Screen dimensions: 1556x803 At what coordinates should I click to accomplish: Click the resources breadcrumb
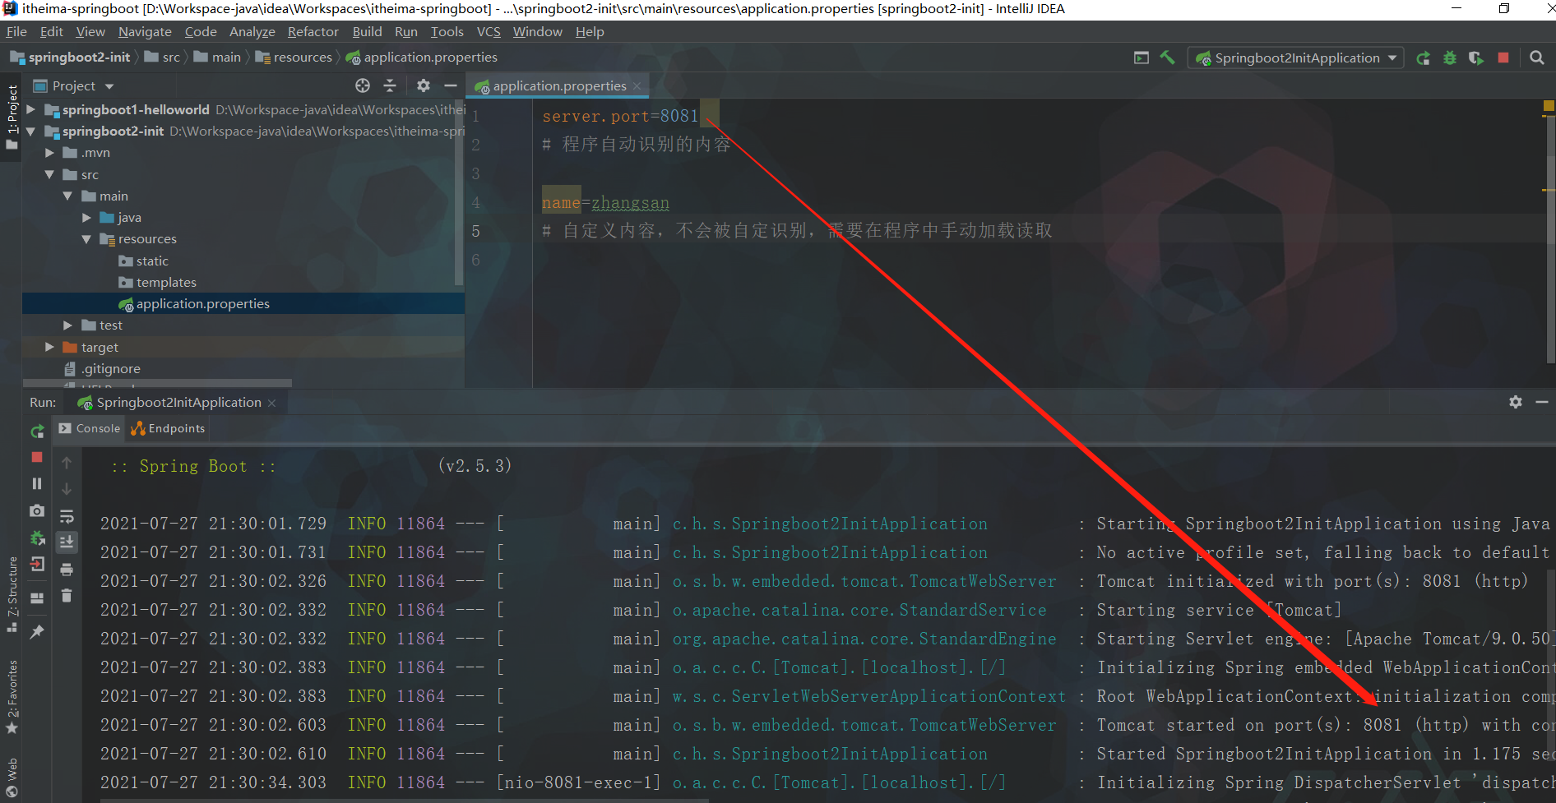[294, 57]
